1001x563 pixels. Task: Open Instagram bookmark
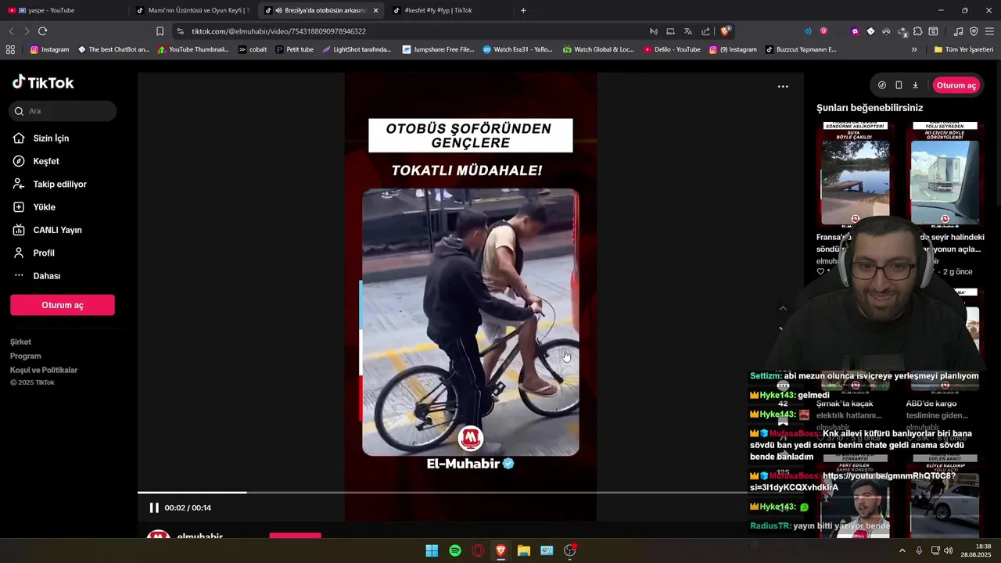pos(49,49)
